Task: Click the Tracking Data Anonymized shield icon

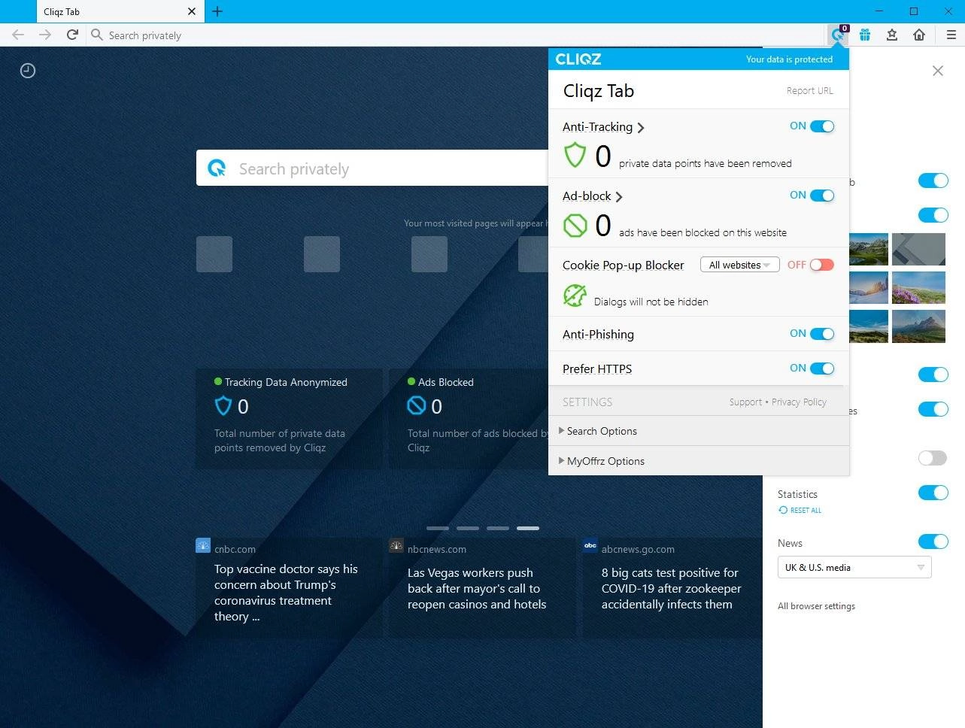Action: (x=223, y=406)
